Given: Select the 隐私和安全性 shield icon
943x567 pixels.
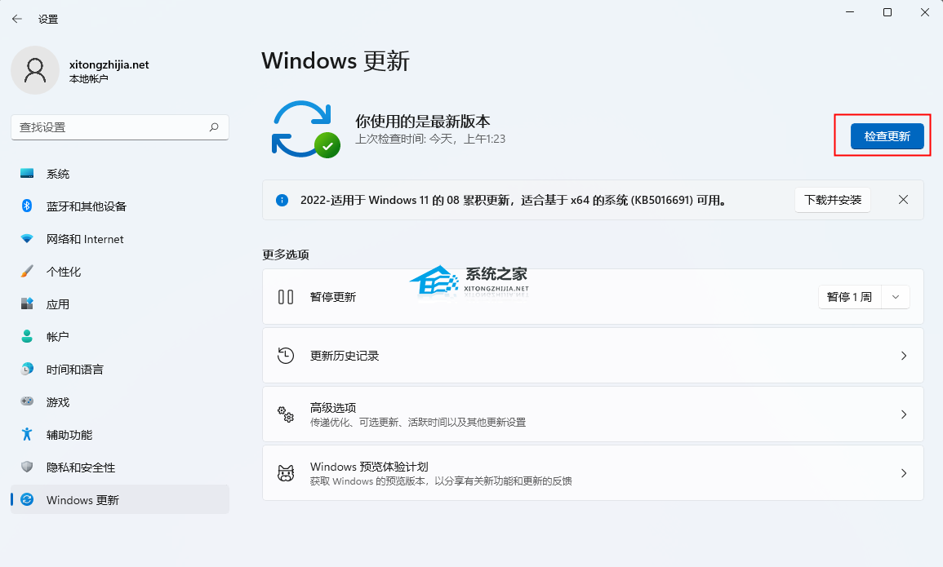Looking at the screenshot, I should (24, 467).
